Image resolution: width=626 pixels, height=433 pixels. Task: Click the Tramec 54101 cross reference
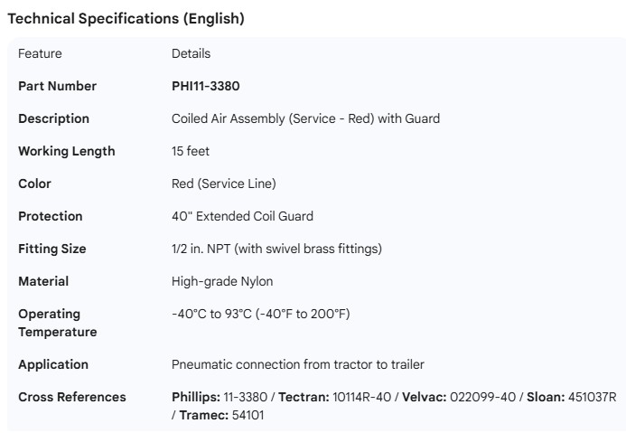click(220, 415)
